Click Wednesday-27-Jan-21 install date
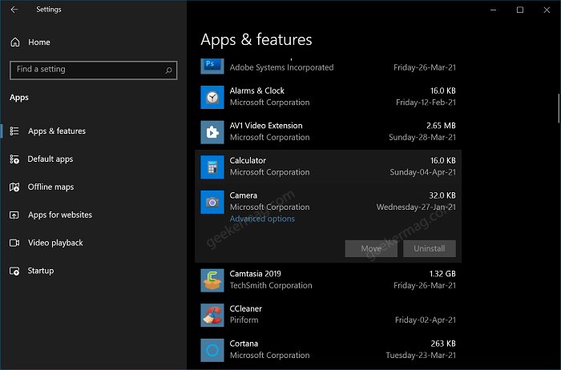 coord(416,207)
